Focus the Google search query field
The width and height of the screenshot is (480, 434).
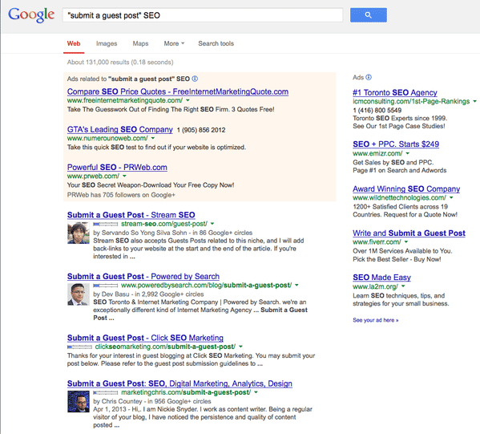pyautogui.click(x=203, y=15)
